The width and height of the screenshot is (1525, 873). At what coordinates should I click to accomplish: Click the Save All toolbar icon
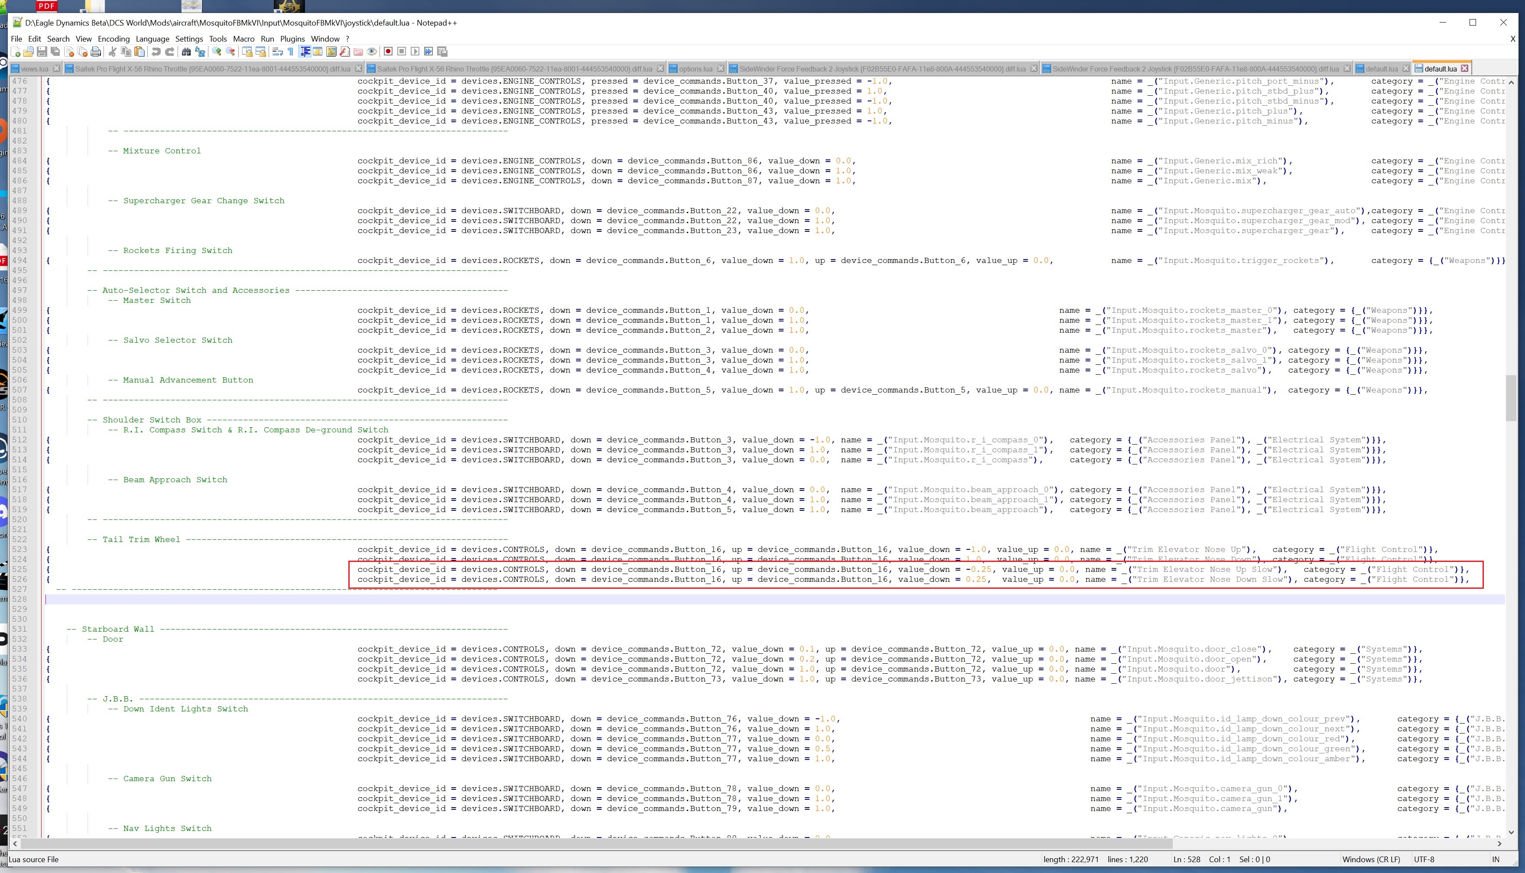tap(55, 52)
